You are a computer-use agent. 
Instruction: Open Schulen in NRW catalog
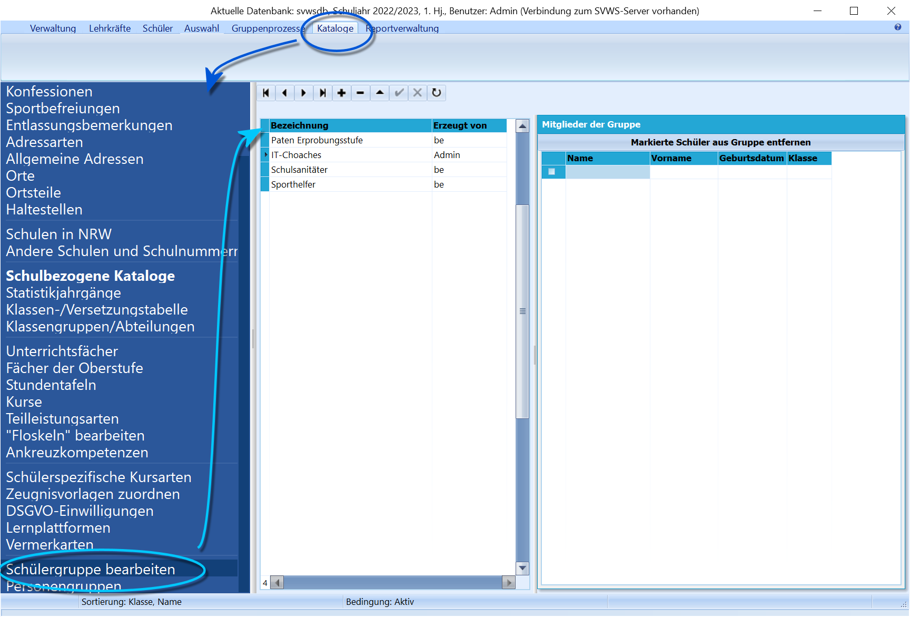coord(58,234)
